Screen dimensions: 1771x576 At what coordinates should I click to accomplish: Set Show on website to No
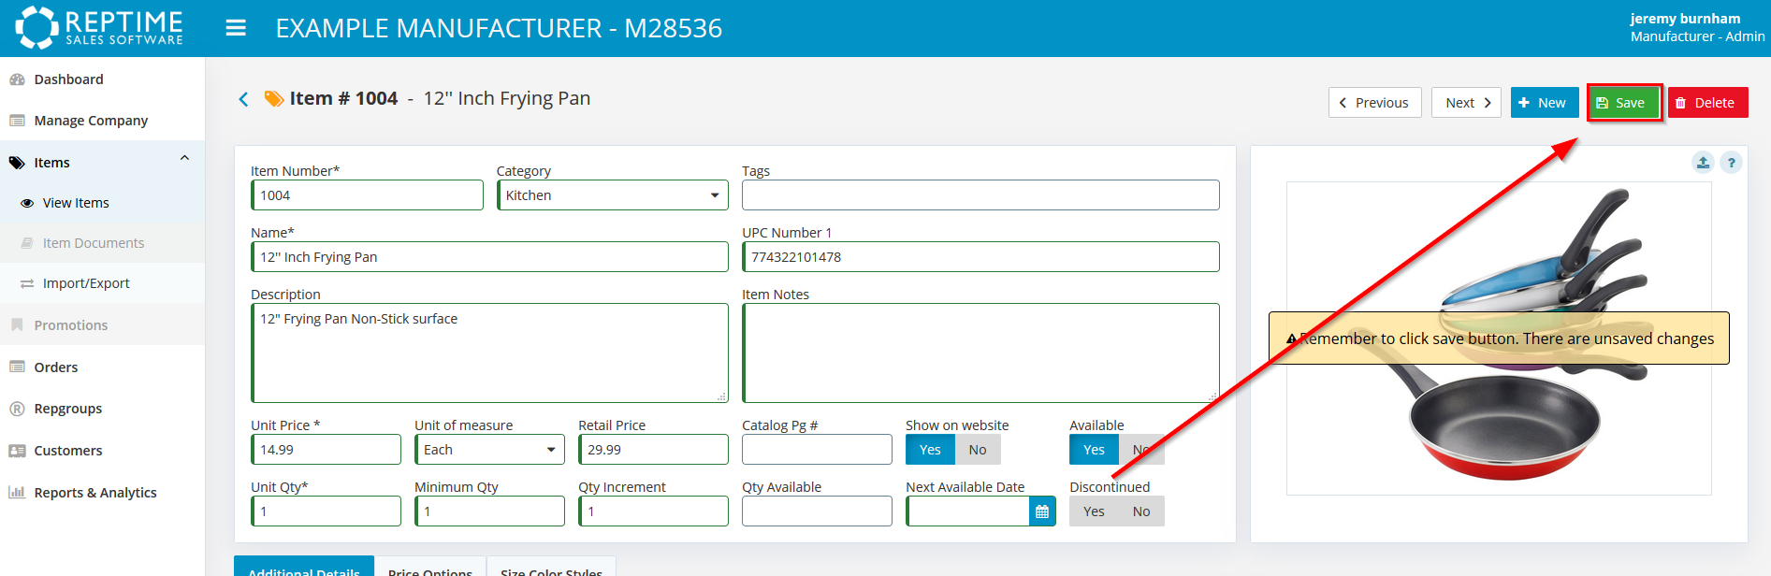click(x=978, y=450)
